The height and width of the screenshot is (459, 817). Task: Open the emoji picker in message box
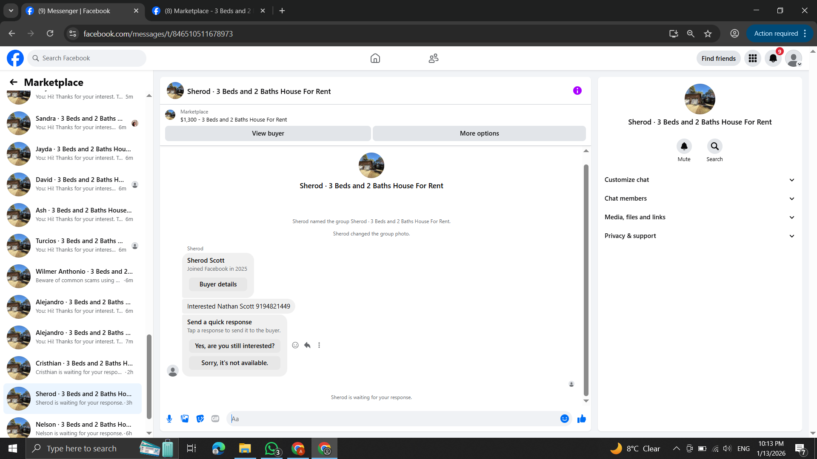564,419
